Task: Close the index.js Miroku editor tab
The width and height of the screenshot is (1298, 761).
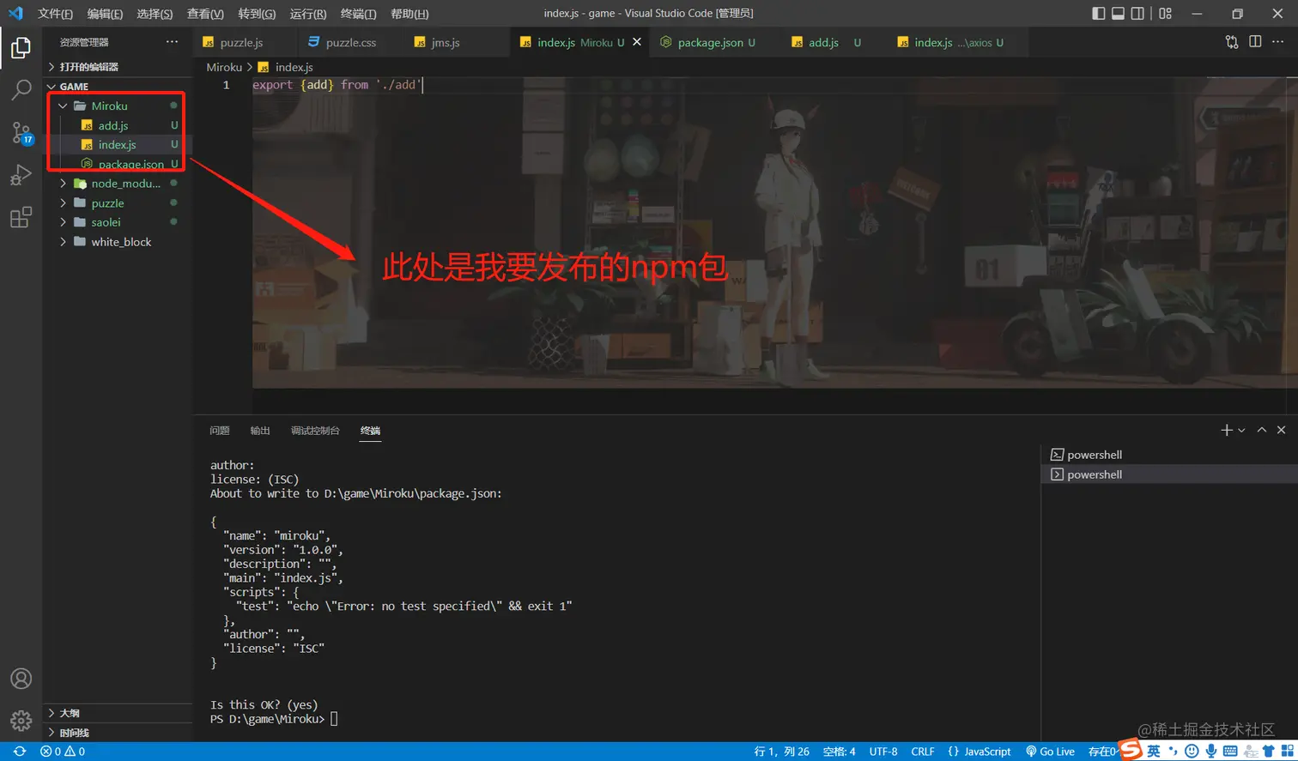Action: point(637,42)
